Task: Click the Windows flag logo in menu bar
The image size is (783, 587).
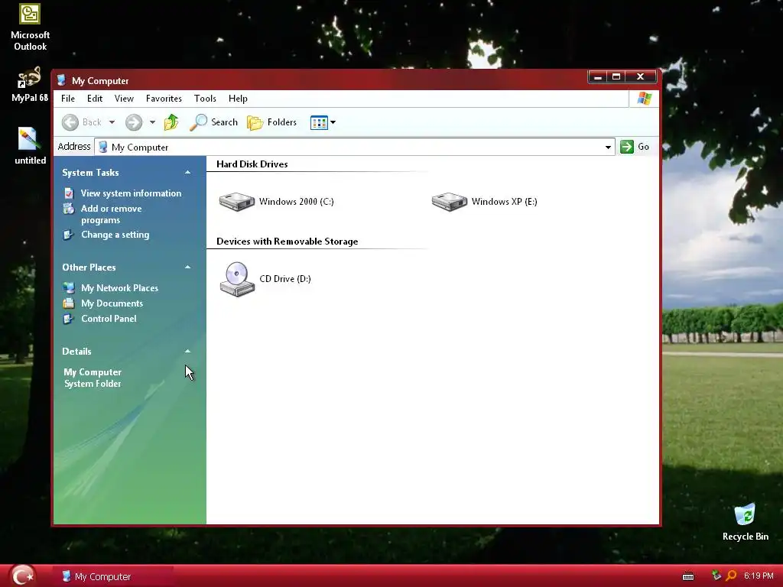Action: coord(644,99)
